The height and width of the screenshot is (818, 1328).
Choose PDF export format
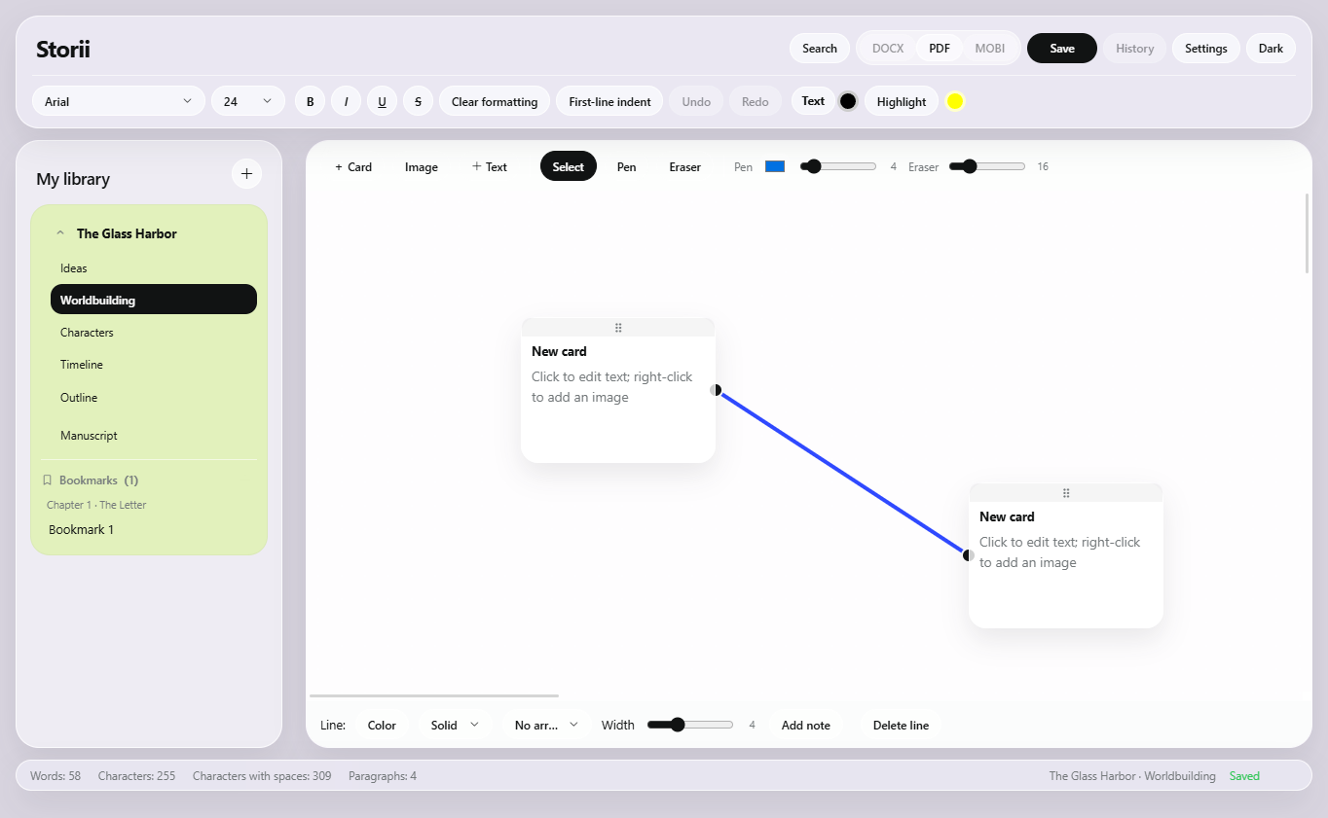tap(940, 49)
